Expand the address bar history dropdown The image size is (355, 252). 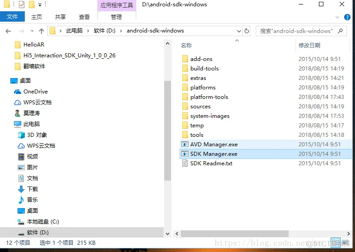click(239, 31)
